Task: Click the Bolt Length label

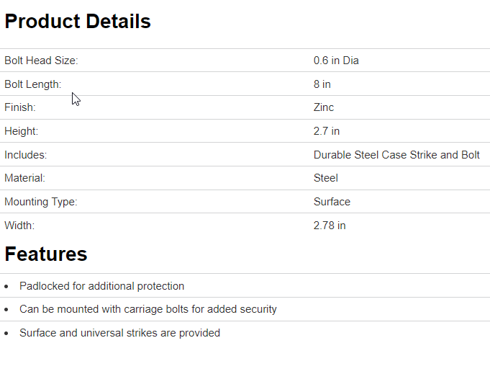Action: coord(33,84)
